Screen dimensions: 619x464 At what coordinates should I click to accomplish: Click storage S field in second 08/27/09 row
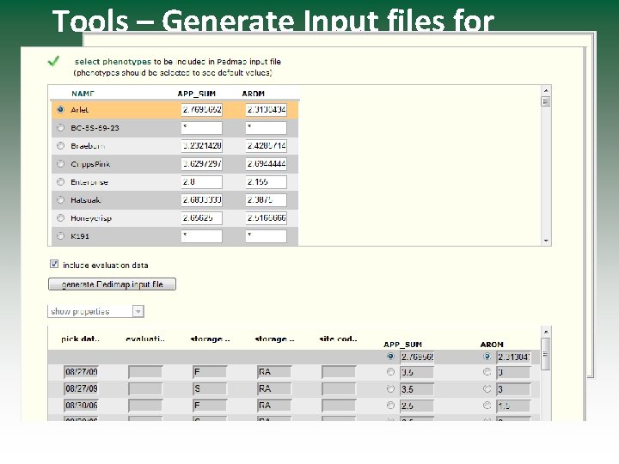pos(210,389)
